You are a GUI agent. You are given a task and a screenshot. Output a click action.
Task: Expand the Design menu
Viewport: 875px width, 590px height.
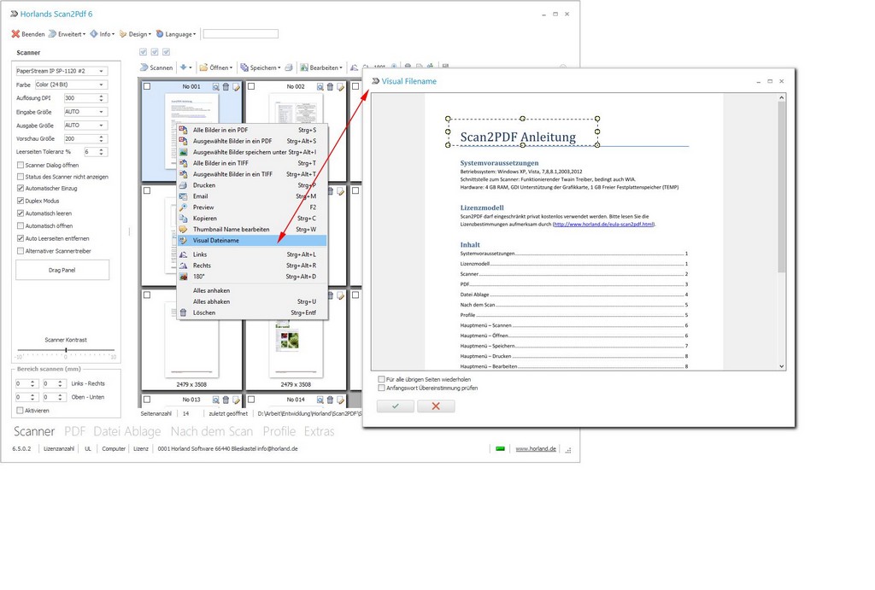tap(135, 34)
